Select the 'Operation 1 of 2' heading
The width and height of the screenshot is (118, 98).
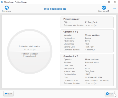[x=71, y=32]
